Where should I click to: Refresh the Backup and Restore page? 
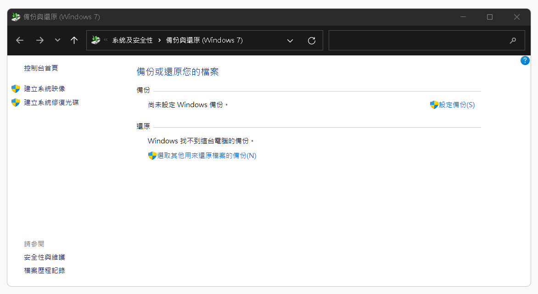pyautogui.click(x=312, y=41)
